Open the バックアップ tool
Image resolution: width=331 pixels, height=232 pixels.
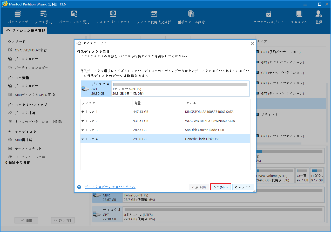click(18, 16)
